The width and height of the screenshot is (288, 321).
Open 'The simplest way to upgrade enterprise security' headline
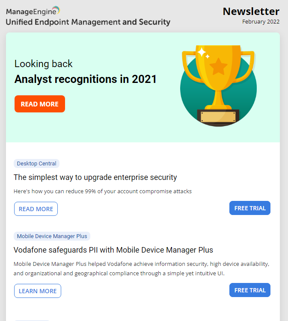click(x=95, y=177)
